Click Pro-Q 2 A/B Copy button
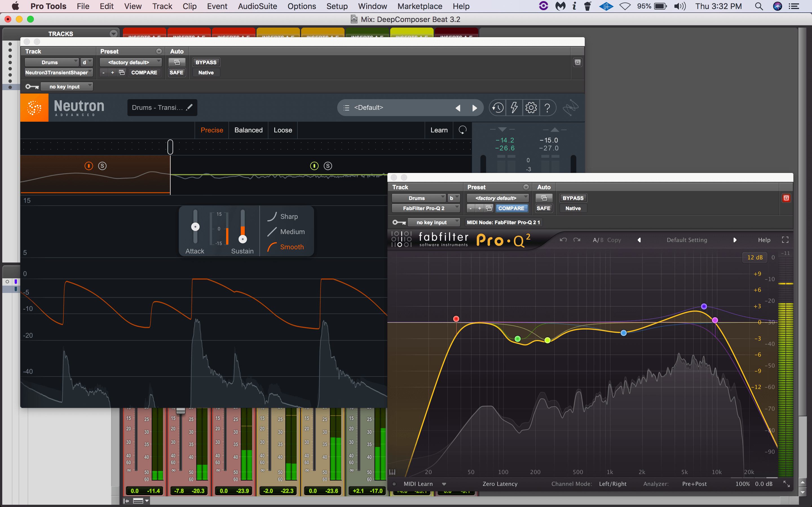The height and width of the screenshot is (507, 812). (614, 240)
